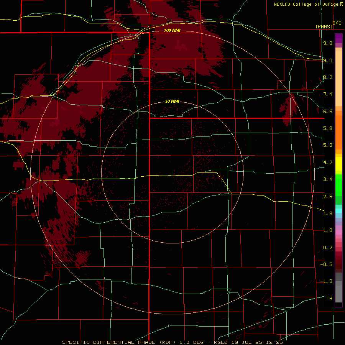Pick the cyan swatch on the color bar
The width and height of the screenshot is (345, 345).
tap(338, 210)
